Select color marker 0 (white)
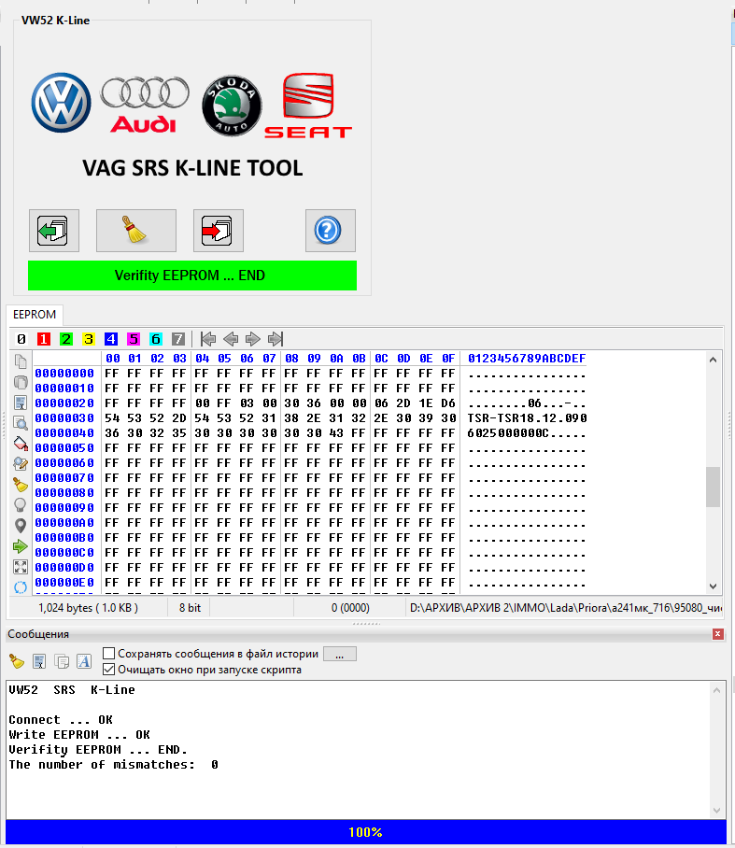 coord(21,339)
